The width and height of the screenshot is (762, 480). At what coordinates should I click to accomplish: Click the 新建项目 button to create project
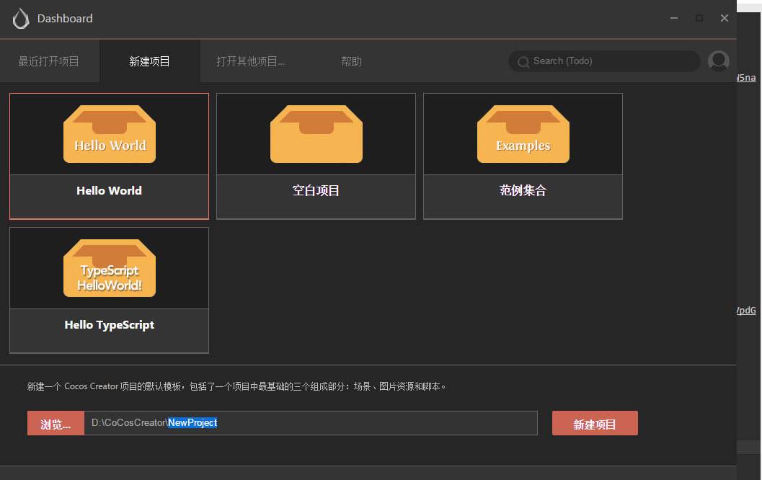click(x=595, y=423)
